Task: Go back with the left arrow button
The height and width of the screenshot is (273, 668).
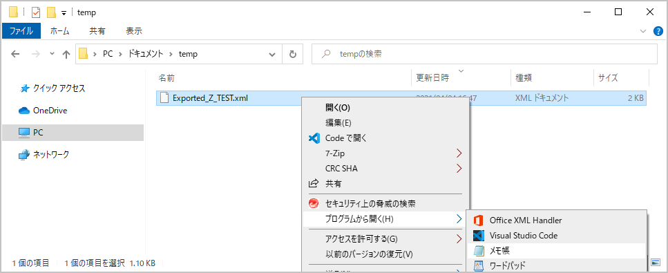Action: [x=15, y=54]
